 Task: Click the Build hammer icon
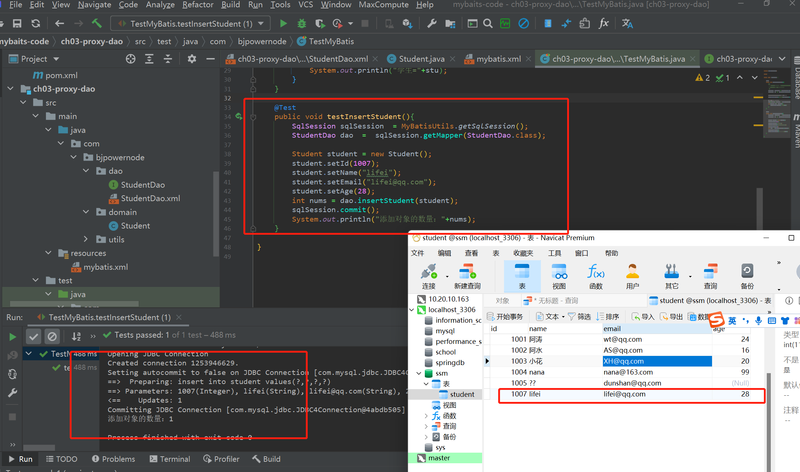pos(97,24)
